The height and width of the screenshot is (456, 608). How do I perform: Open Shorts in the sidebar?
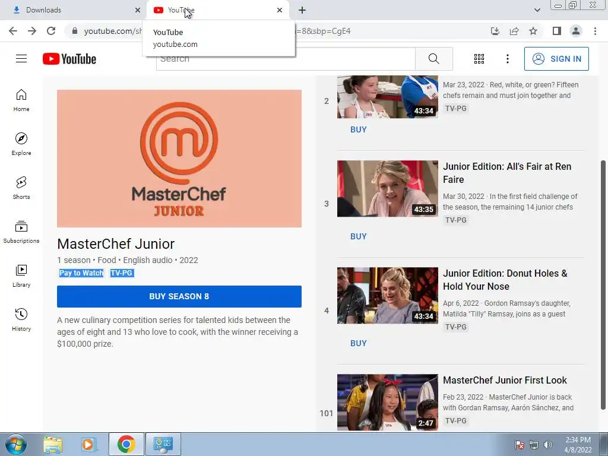[21, 188]
